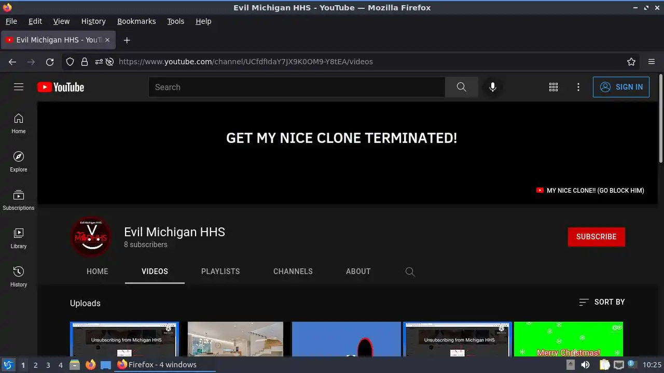This screenshot has height=373, width=664.
Task: Go back with the browser back arrow
Action: (12, 62)
